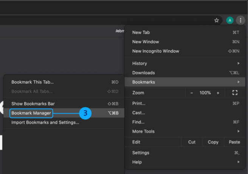This screenshot has height=174, width=248.
Task: Click the Paste button in Edit row
Action: coord(234,142)
